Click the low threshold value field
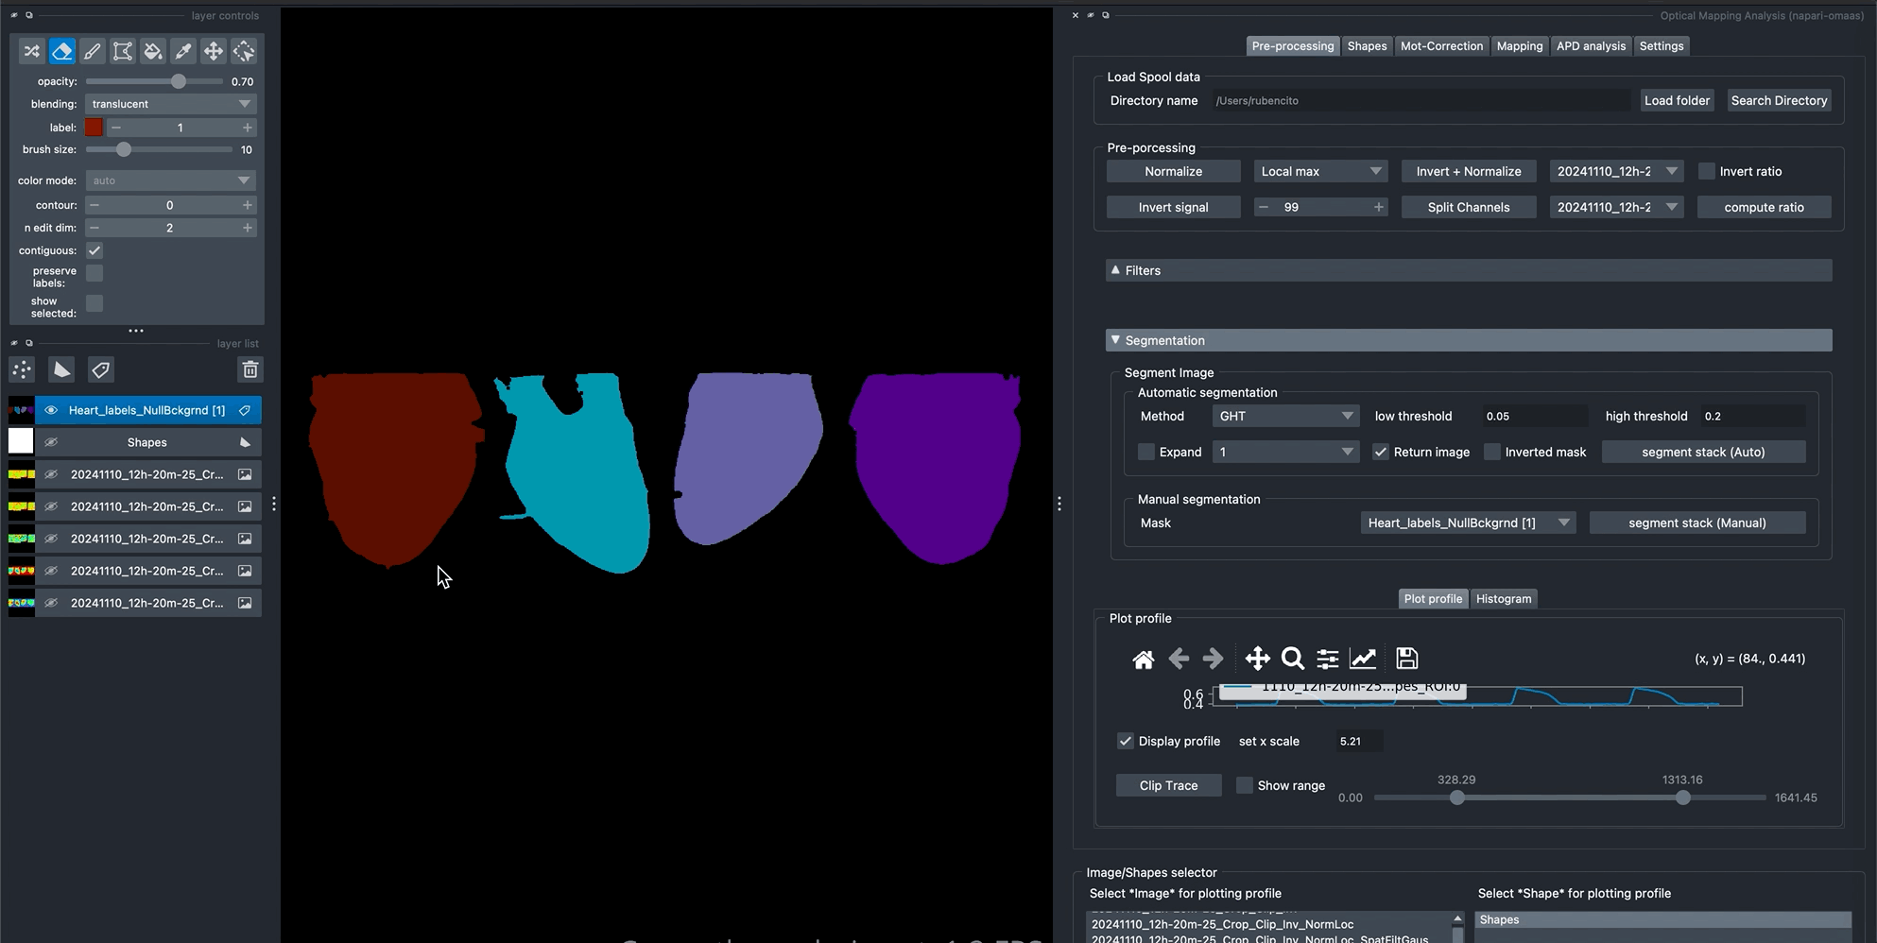Viewport: 1877px width, 943px height. [1534, 416]
